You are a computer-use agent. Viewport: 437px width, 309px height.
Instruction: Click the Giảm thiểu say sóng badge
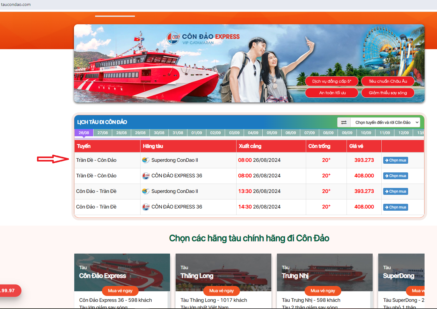pos(388,93)
